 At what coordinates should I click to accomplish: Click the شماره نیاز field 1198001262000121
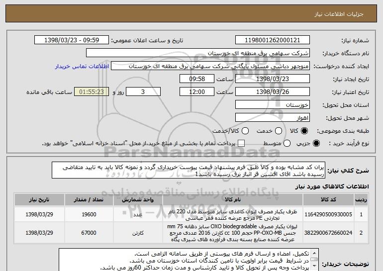tap(273, 40)
